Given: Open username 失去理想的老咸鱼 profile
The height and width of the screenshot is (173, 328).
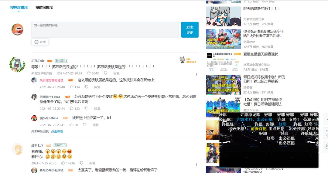Looking at the screenshot, I should coord(52,80).
